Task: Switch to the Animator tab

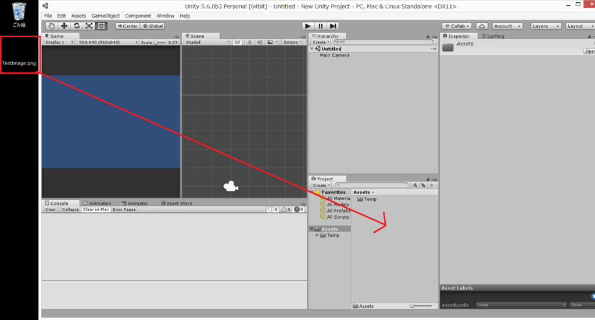Action: (x=135, y=203)
